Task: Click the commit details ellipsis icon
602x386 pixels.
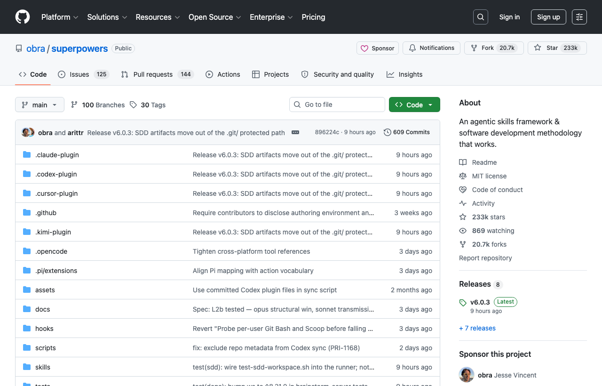Action: 295,132
